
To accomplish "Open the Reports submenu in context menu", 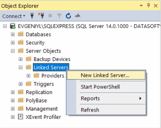I will (106, 98).
